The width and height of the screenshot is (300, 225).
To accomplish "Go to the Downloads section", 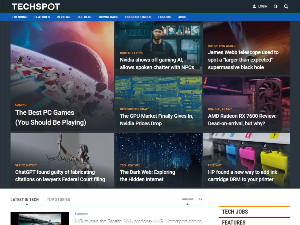I will pyautogui.click(x=108, y=17).
